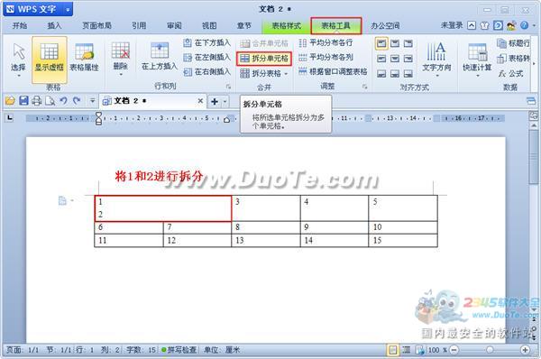Open the 插入 tab
Viewport: 541px width, 359px height.
(54, 25)
